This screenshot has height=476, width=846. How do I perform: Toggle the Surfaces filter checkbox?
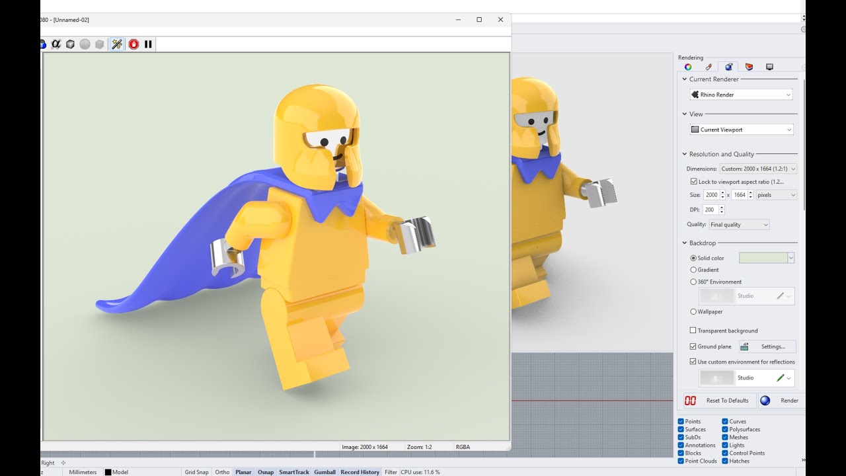coord(681,429)
